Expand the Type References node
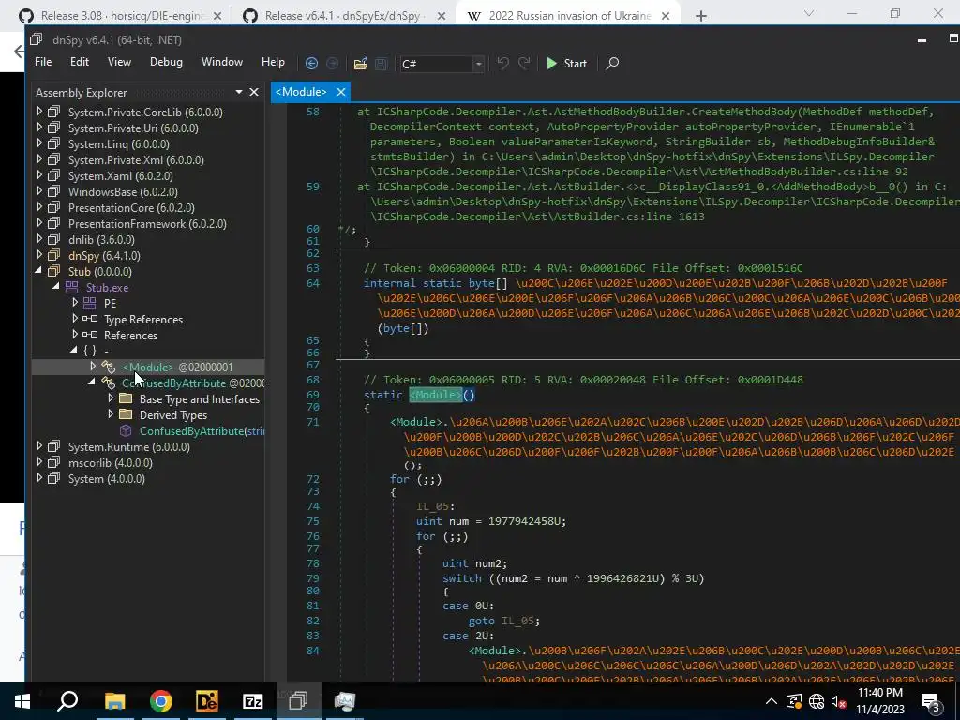Image resolution: width=960 pixels, height=720 pixels. 75,319
